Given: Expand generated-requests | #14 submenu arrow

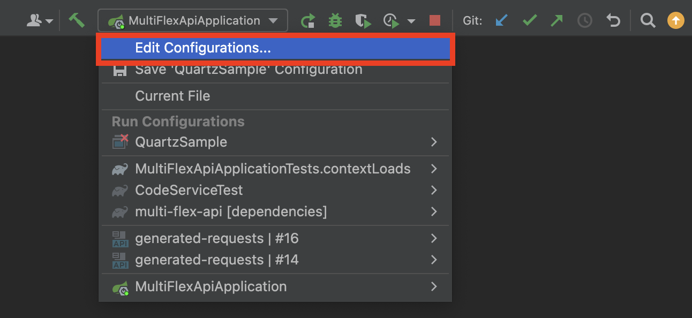Looking at the screenshot, I should pos(434,260).
